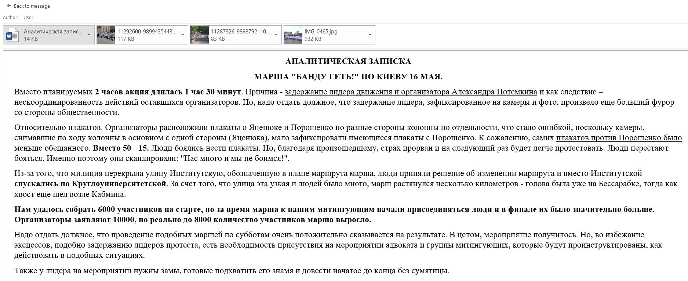
Task: Select the 11287326_9898792110 file name
Action: pyautogui.click(x=240, y=32)
